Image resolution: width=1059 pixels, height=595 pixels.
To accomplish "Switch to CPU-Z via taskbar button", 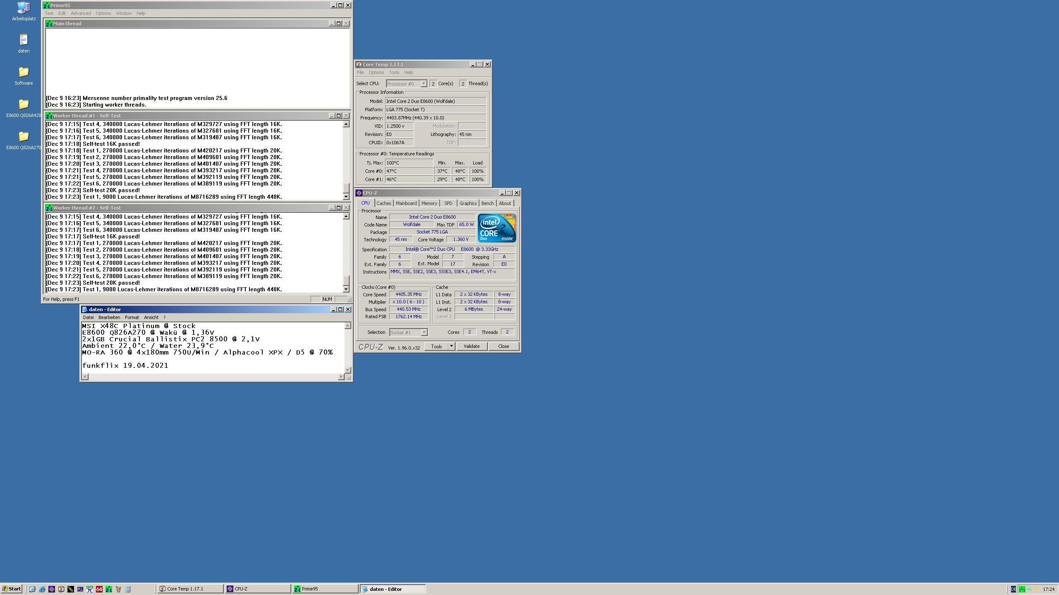I will [x=258, y=589].
